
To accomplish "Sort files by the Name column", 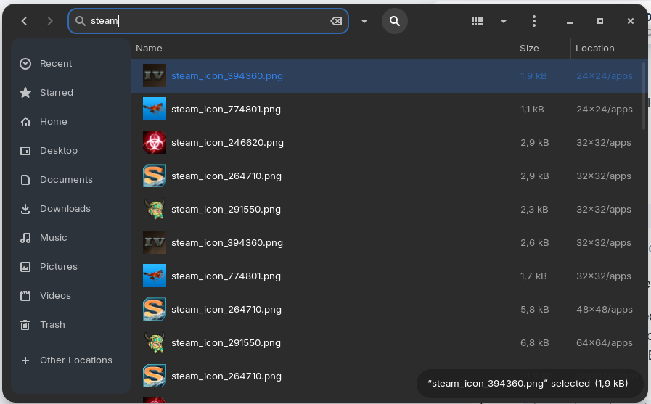I will [x=149, y=49].
